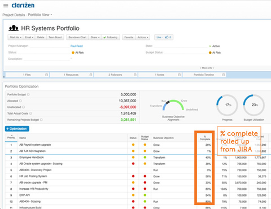This screenshot has height=209, width=271.
Task: Click the status dot for AB TJX AD integration
Action: (x=133, y=151)
